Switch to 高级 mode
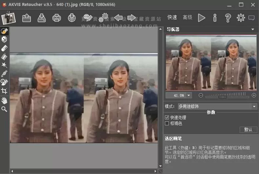 (x=188, y=17)
